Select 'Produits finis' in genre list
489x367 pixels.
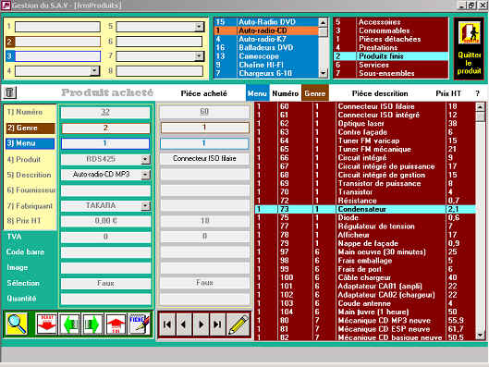coord(391,56)
